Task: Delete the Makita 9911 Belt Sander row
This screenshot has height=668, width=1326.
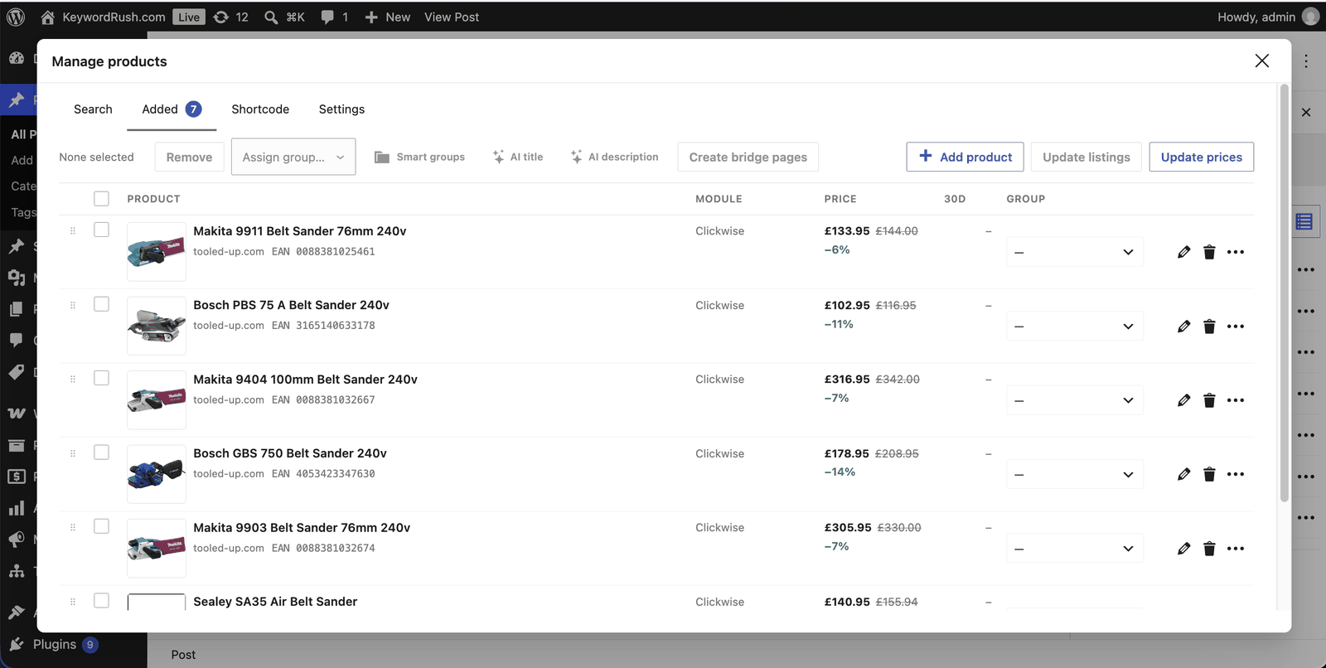Action: [1209, 252]
